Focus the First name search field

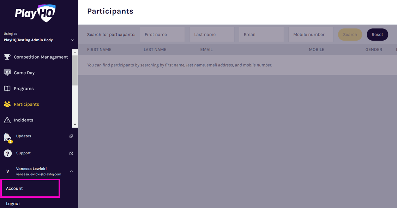(162, 35)
